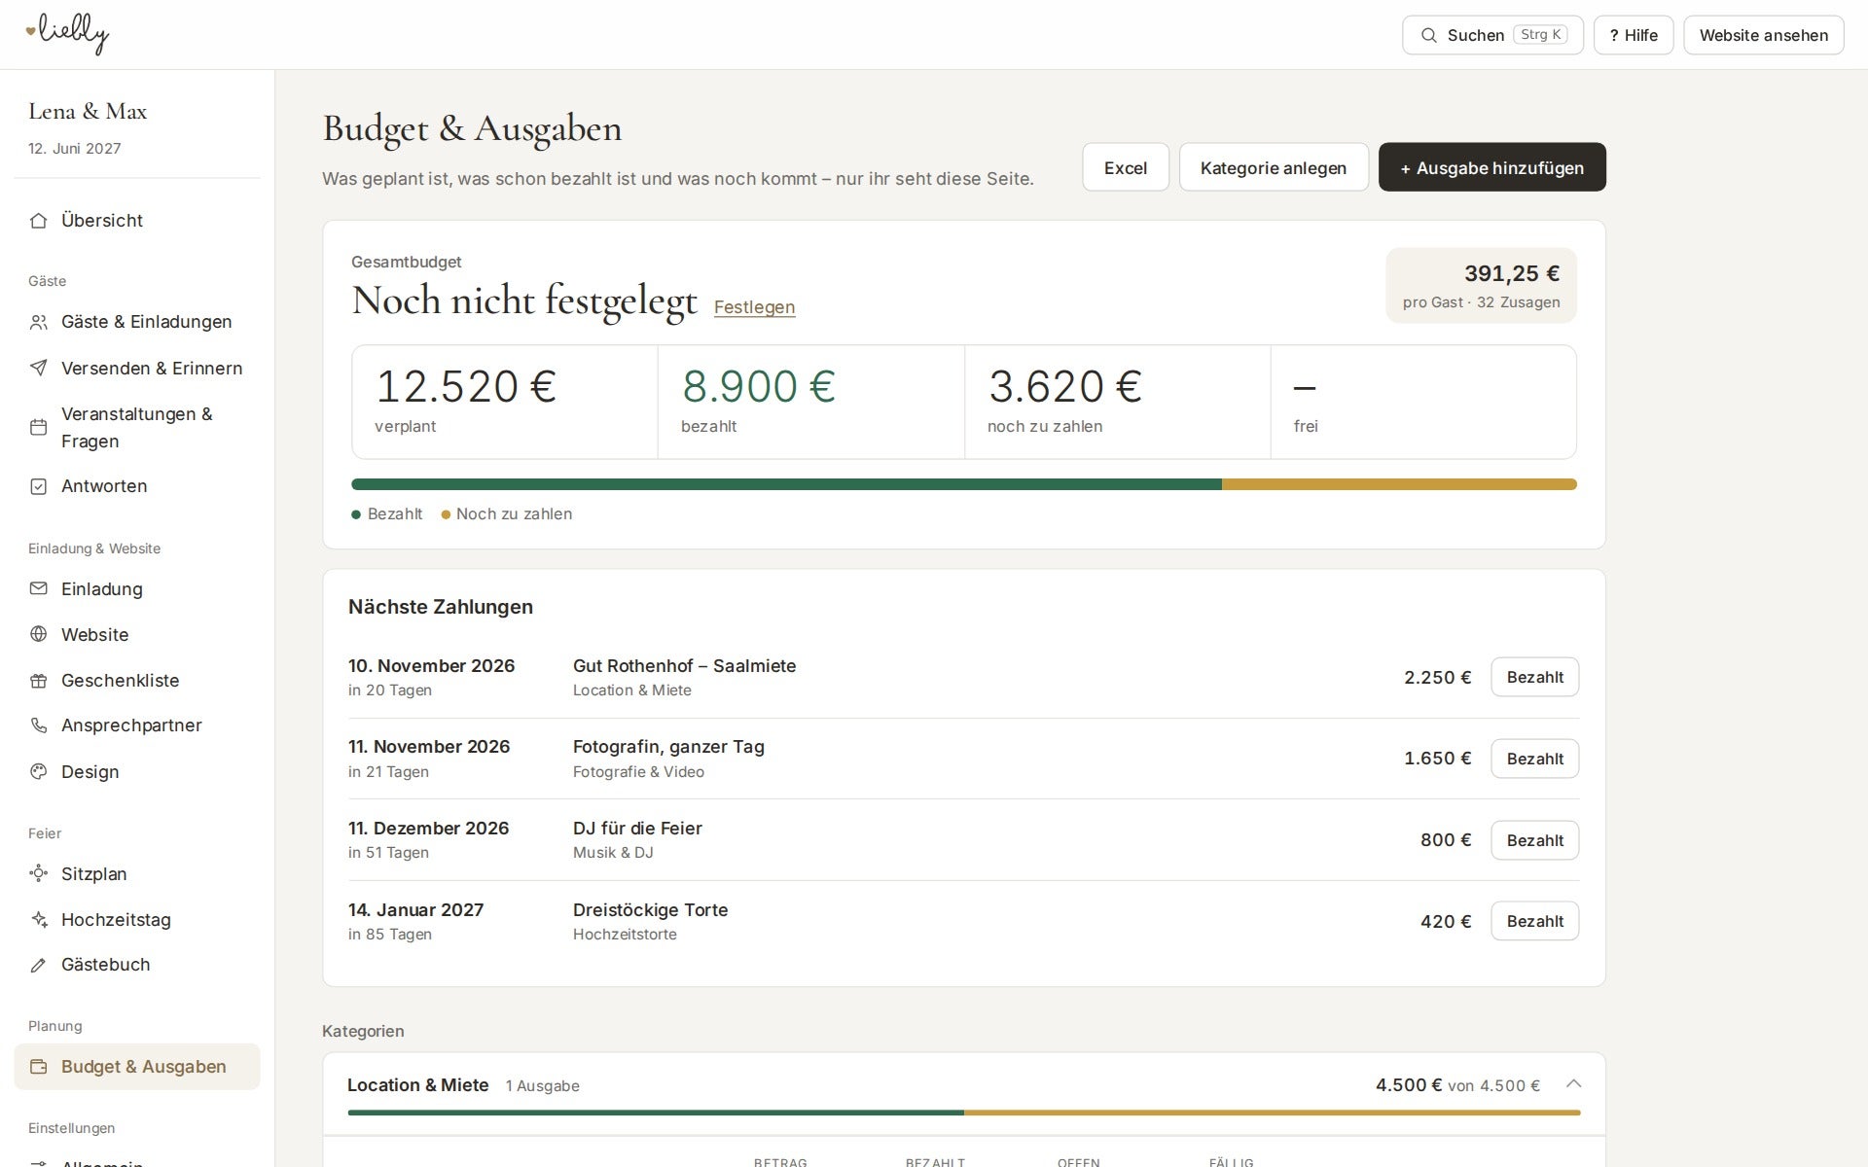Click the Location & Miete progress bar
The height and width of the screenshot is (1167, 1868).
click(963, 1113)
